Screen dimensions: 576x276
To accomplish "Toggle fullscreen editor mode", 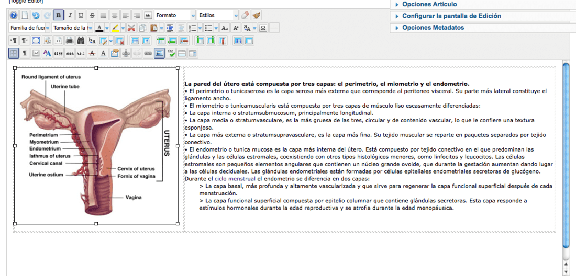I will [36, 40].
